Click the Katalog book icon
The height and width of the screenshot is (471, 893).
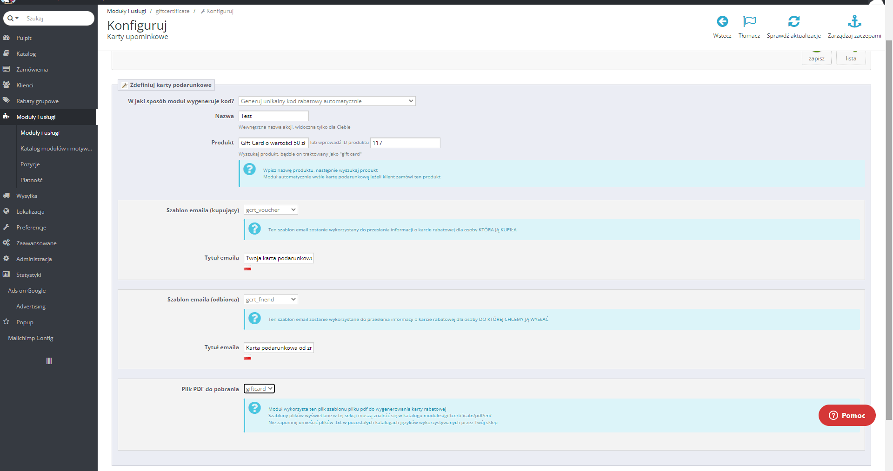point(7,53)
